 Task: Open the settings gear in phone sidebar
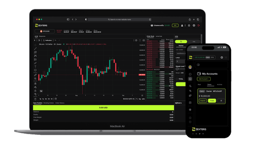tap(190, 110)
